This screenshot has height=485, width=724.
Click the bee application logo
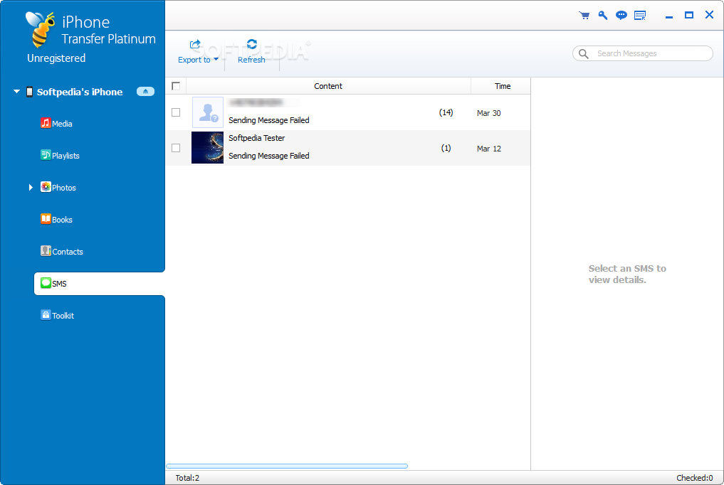pyautogui.click(x=40, y=29)
